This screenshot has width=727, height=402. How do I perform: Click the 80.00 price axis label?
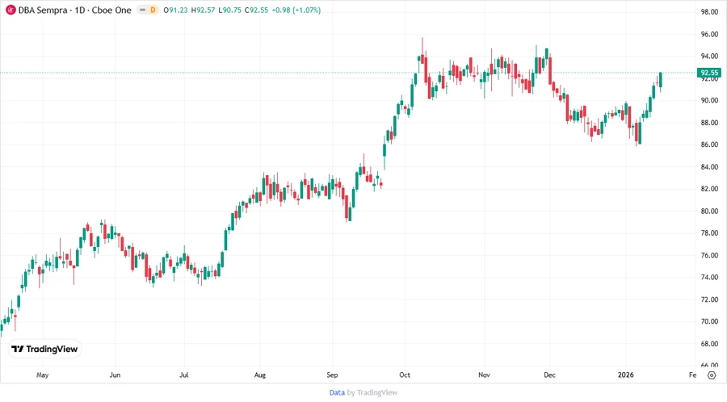coord(709,211)
